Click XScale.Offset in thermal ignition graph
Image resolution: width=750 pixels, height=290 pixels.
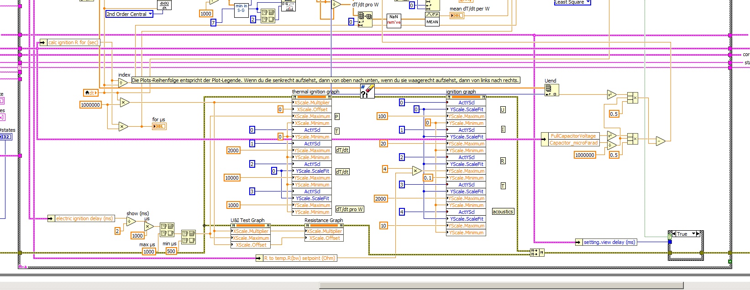click(312, 109)
